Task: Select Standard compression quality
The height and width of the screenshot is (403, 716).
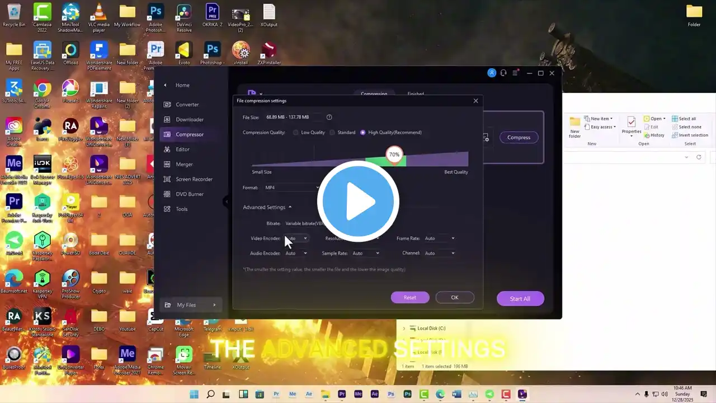Action: pyautogui.click(x=342, y=133)
